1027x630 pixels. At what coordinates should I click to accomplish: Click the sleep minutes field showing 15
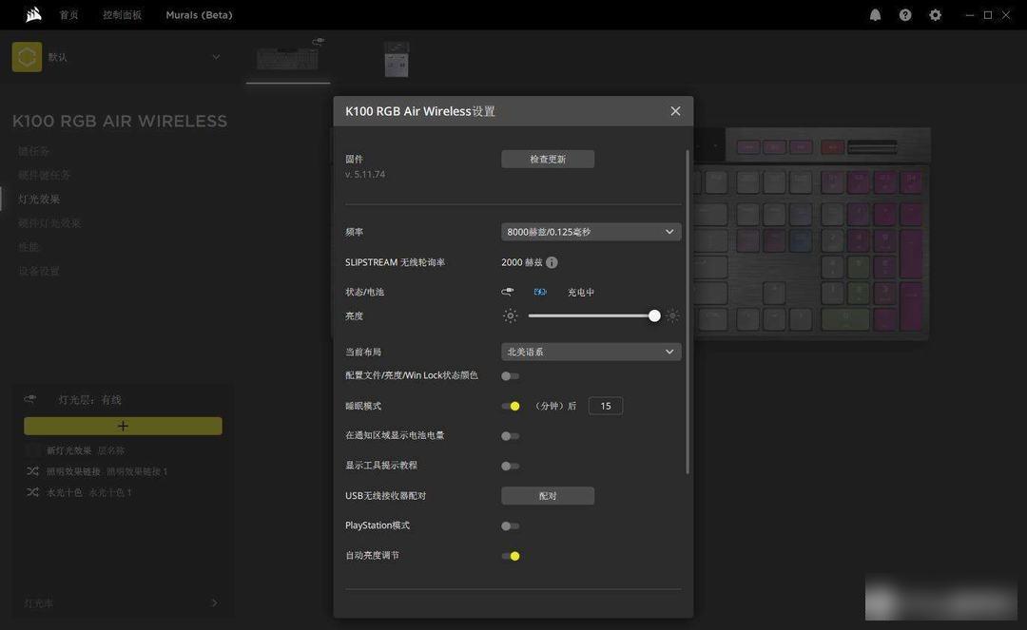(605, 406)
